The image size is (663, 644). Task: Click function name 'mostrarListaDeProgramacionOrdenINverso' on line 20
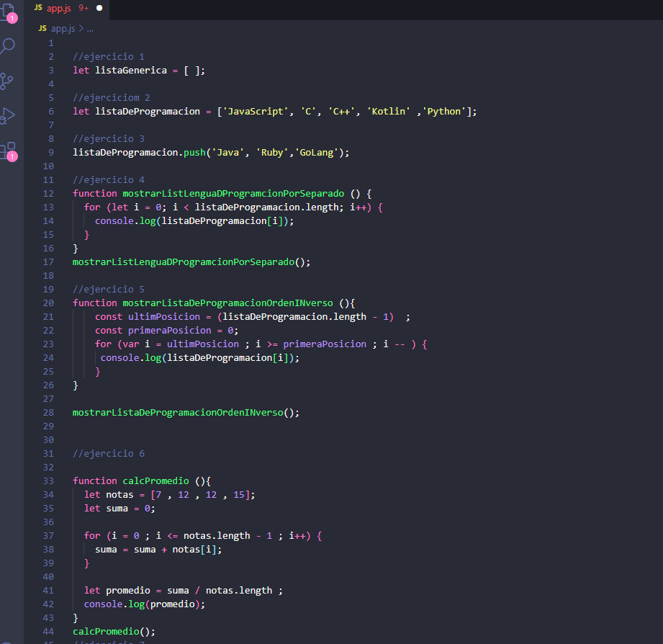pyautogui.click(x=227, y=303)
